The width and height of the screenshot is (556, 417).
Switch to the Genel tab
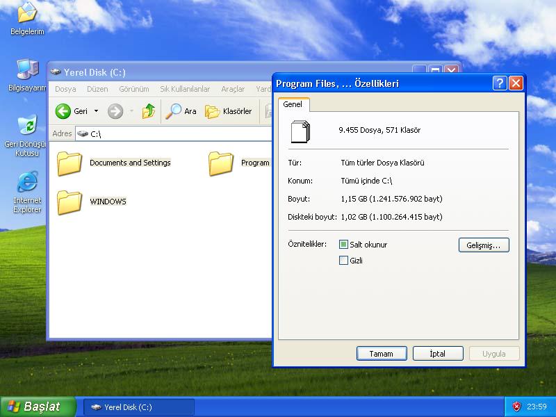(x=293, y=105)
